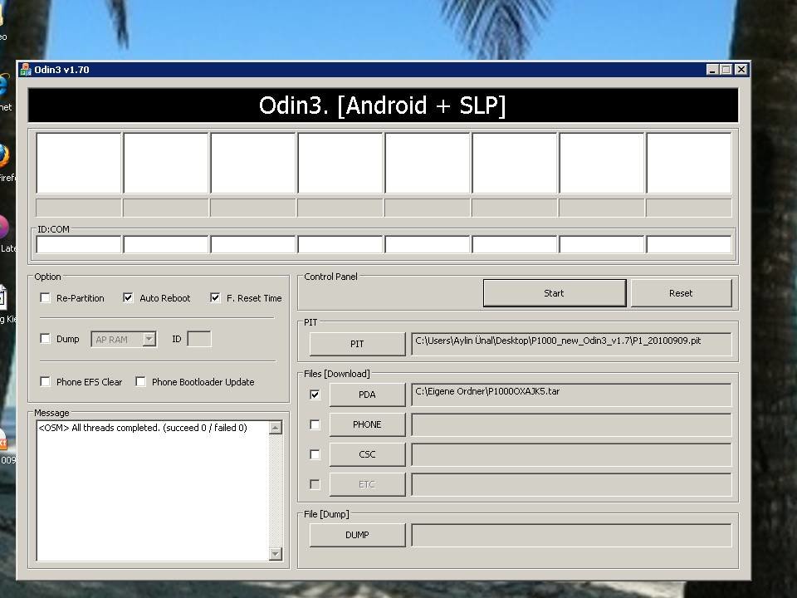
Task: Click the Start button
Action: 555,293
